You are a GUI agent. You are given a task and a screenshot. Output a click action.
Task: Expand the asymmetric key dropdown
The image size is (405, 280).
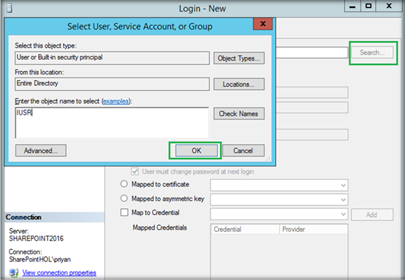343,199
